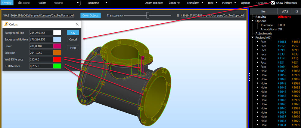Click the green IS Difference swatch
The height and width of the screenshot is (128, 301).
[x=57, y=66]
